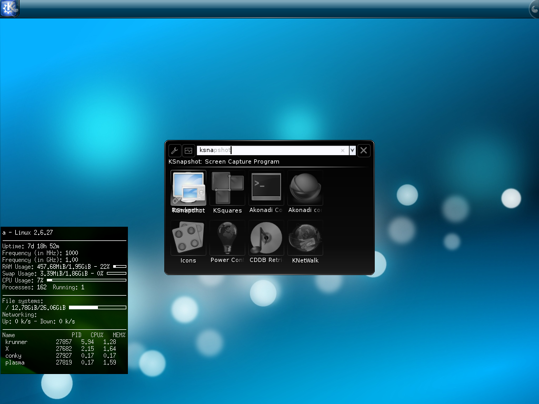The width and height of the screenshot is (539, 404).
Task: Click the plasma process row in conky
Action: coord(61,362)
